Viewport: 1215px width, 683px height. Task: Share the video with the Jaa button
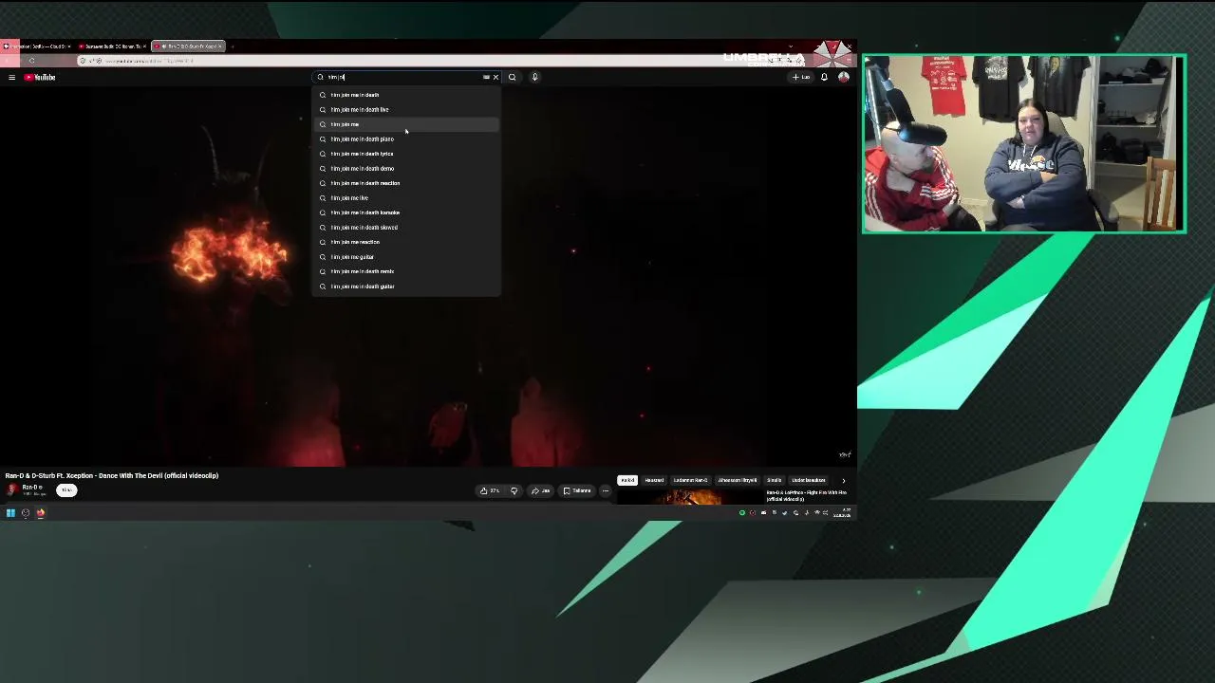[541, 490]
